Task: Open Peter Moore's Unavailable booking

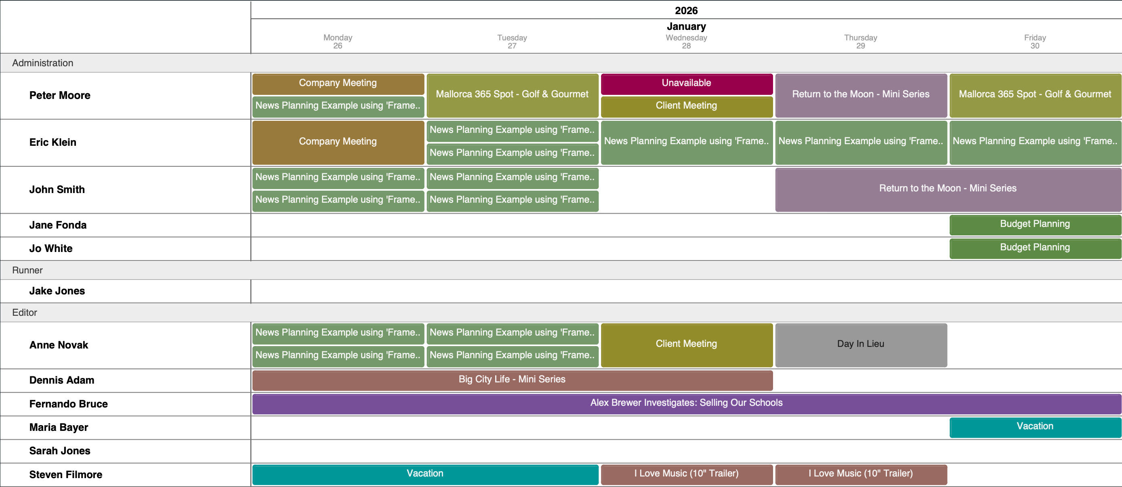Action: (687, 83)
